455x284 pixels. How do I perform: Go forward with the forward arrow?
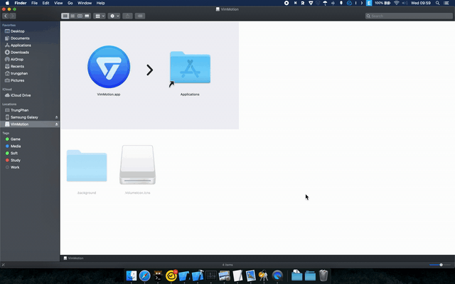tap(13, 16)
